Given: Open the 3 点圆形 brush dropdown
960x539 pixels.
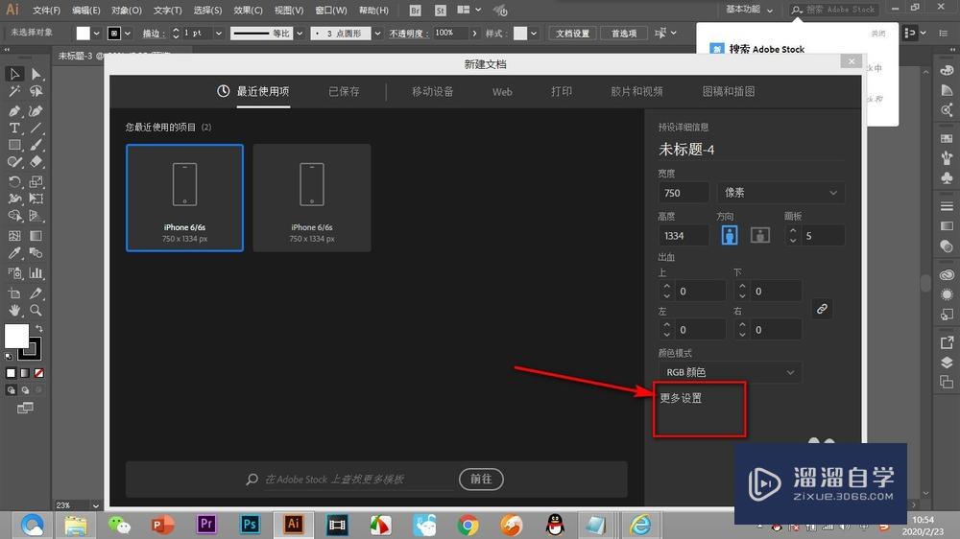Looking at the screenshot, I should pos(377,33).
